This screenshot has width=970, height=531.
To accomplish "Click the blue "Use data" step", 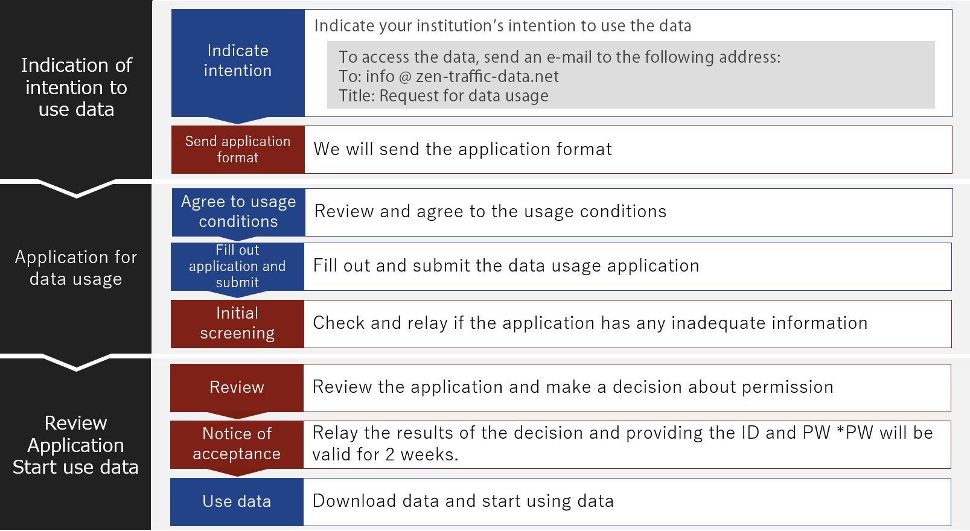I will click(237, 501).
